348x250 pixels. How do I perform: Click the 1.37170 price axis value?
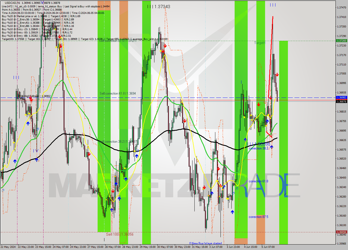[x=341, y=55]
